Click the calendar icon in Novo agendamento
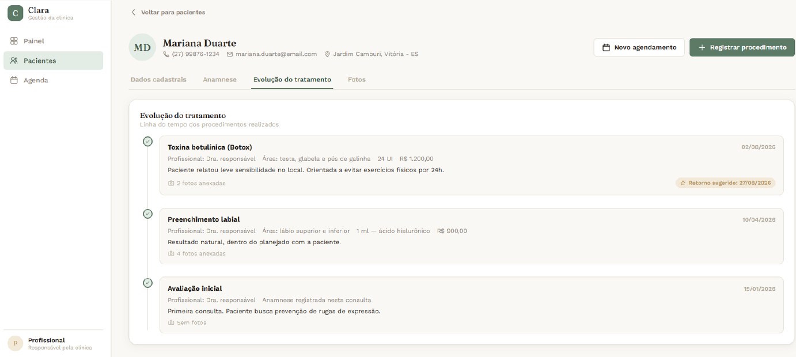The height and width of the screenshot is (357, 796). pos(606,47)
